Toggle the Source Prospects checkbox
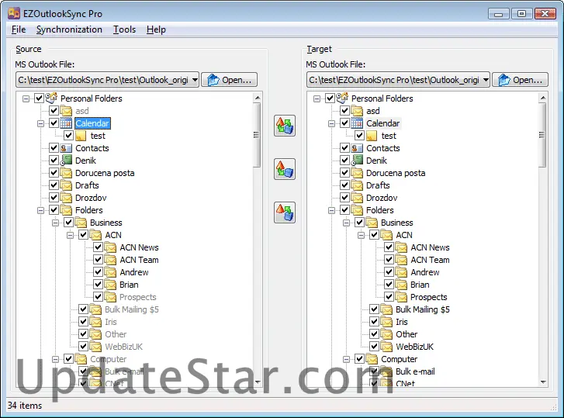Viewport: 564px width, 418px height. pos(98,297)
